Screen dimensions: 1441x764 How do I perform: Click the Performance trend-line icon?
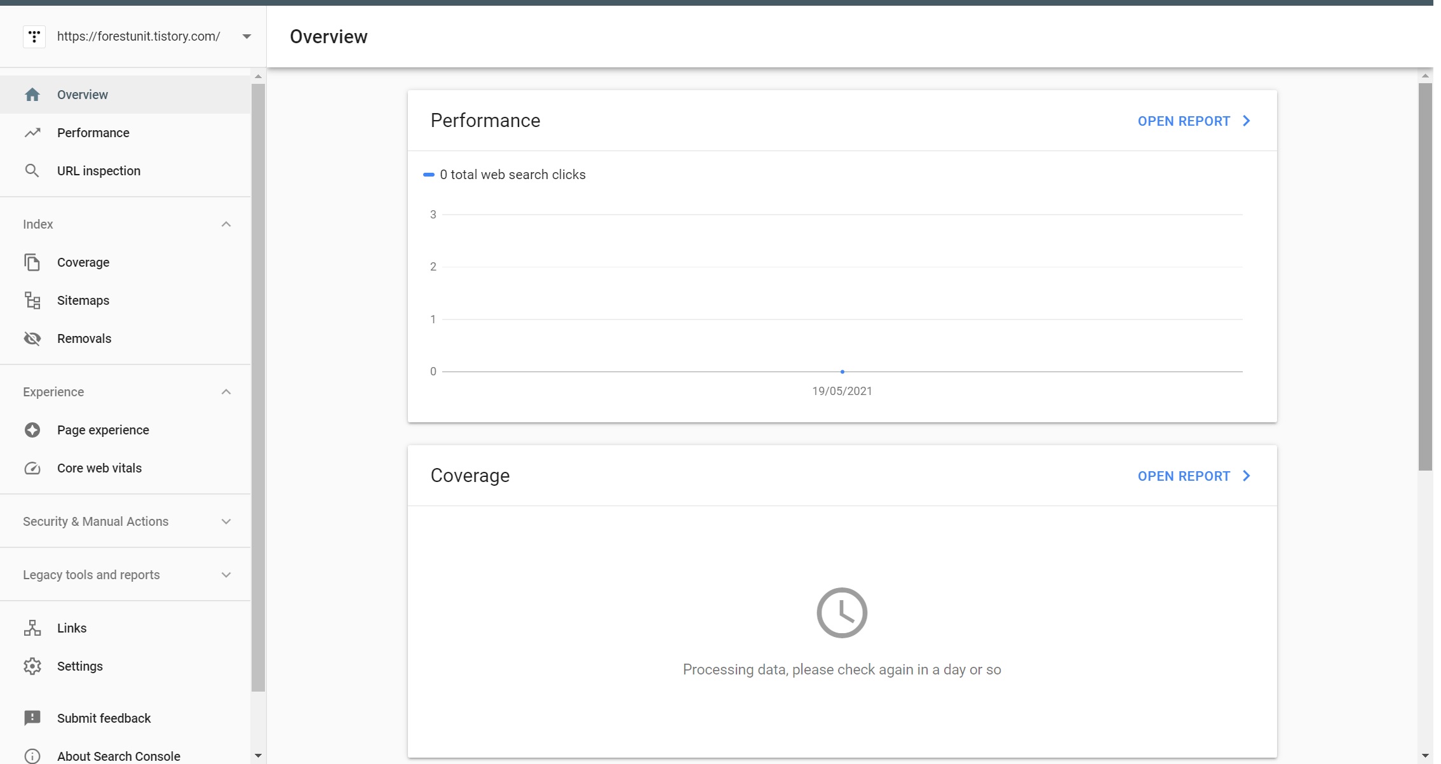32,133
